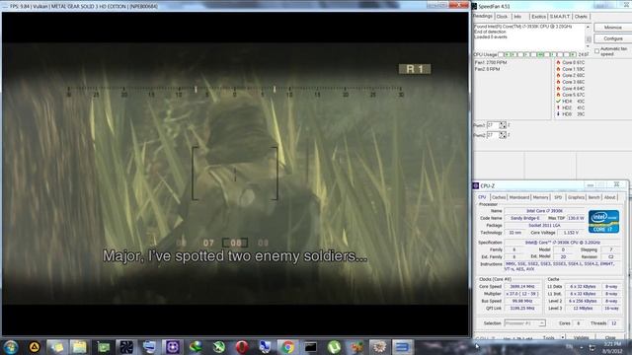This screenshot has width=632, height=355.
Task: Open the Windows Start orb
Action: pos(11,347)
